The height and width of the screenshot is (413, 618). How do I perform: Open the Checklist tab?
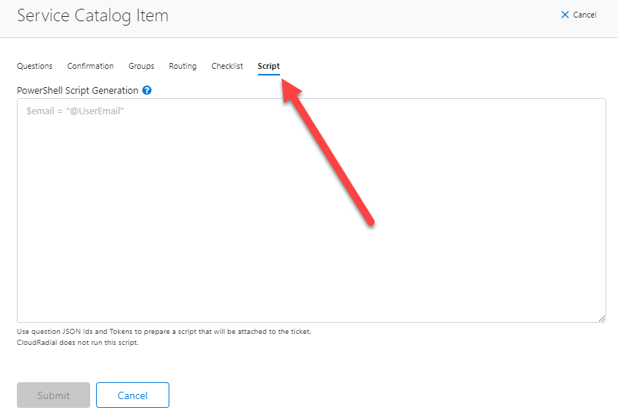[227, 66]
